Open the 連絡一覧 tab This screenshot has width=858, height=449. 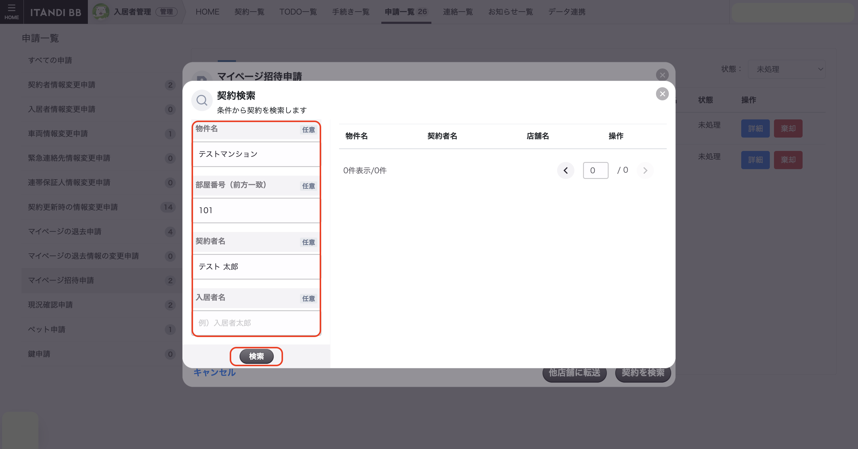(x=458, y=12)
